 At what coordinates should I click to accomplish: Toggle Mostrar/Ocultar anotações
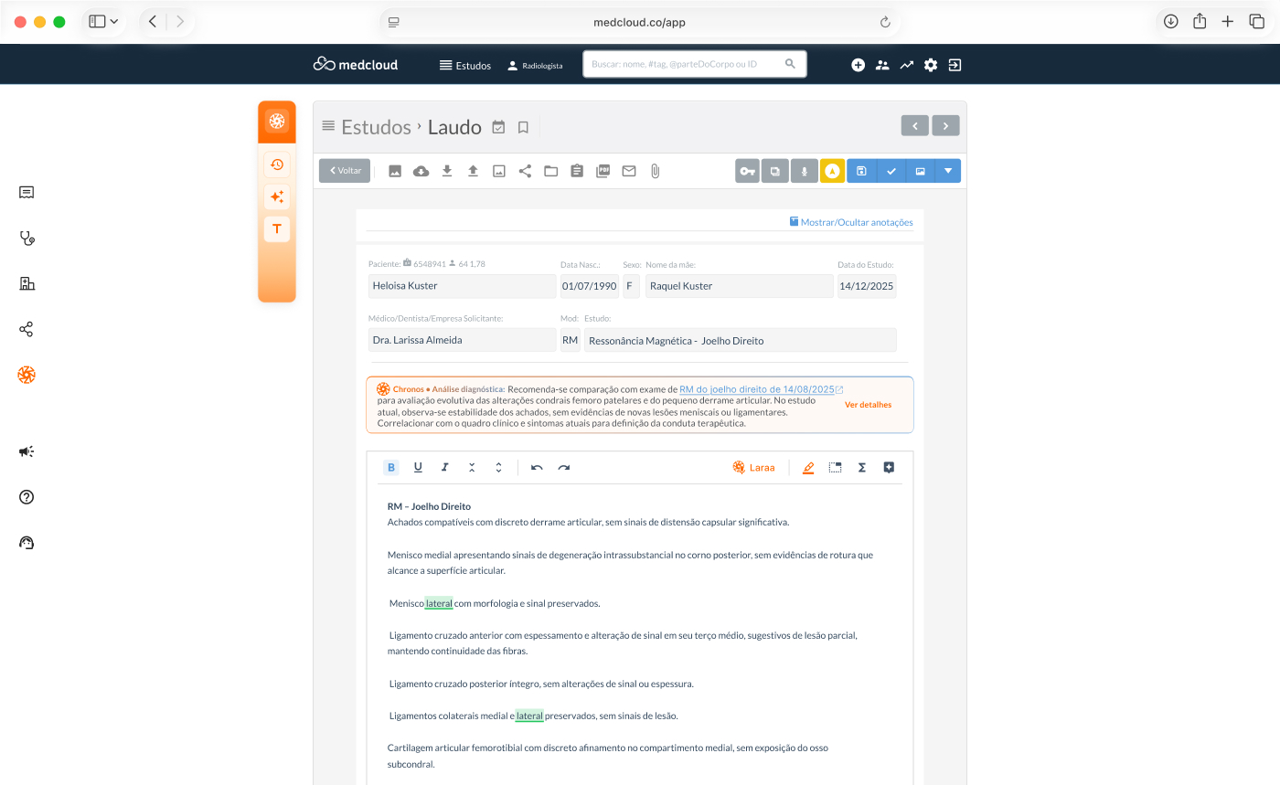point(851,222)
